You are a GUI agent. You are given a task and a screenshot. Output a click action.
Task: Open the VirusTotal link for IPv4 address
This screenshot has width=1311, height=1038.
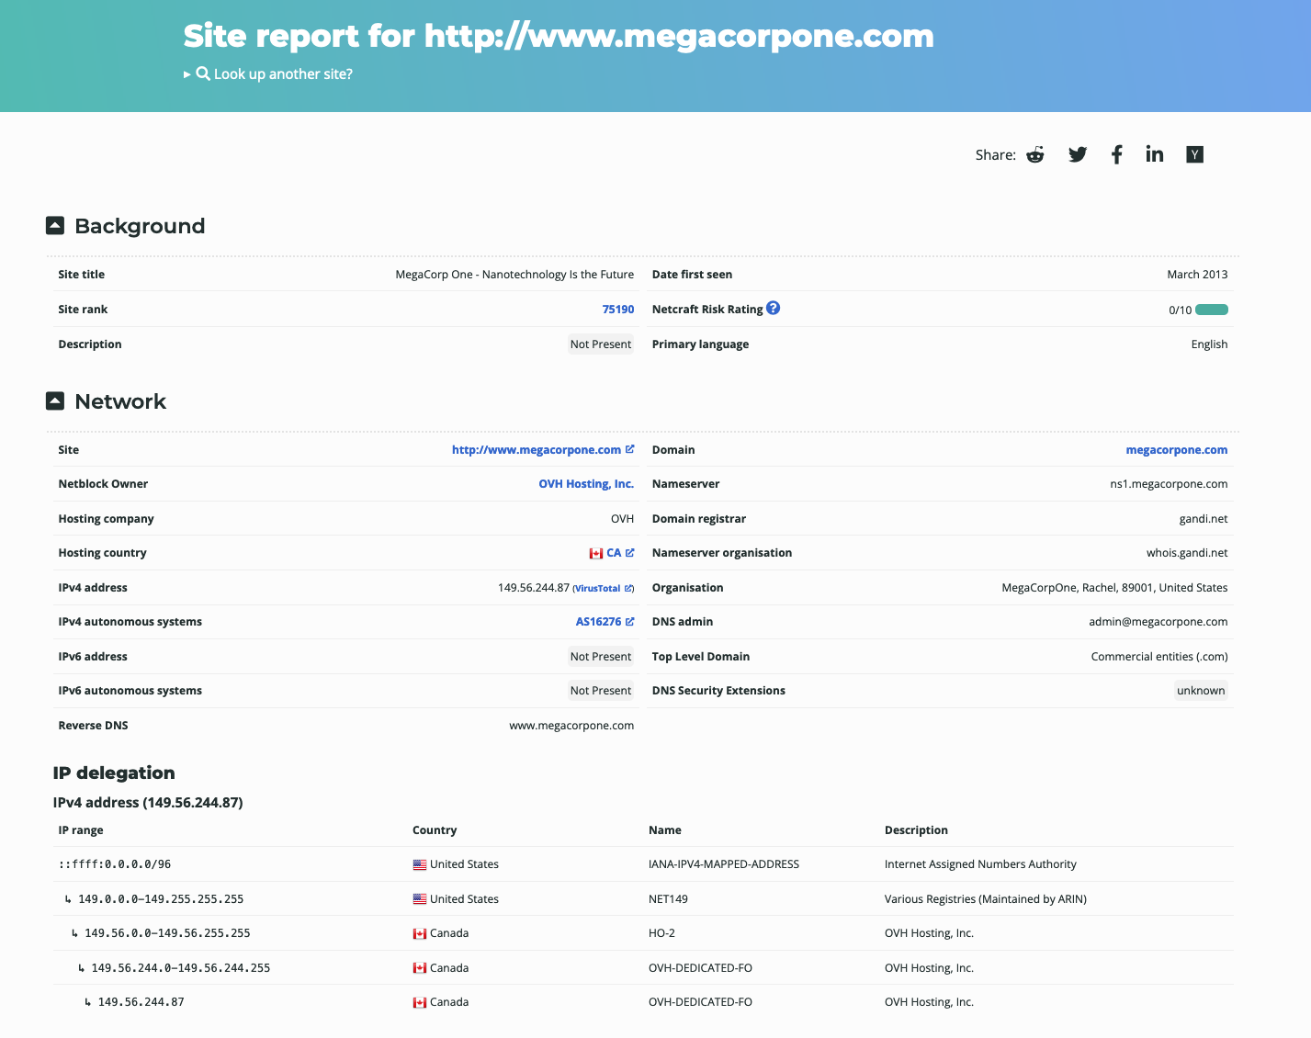coord(597,588)
